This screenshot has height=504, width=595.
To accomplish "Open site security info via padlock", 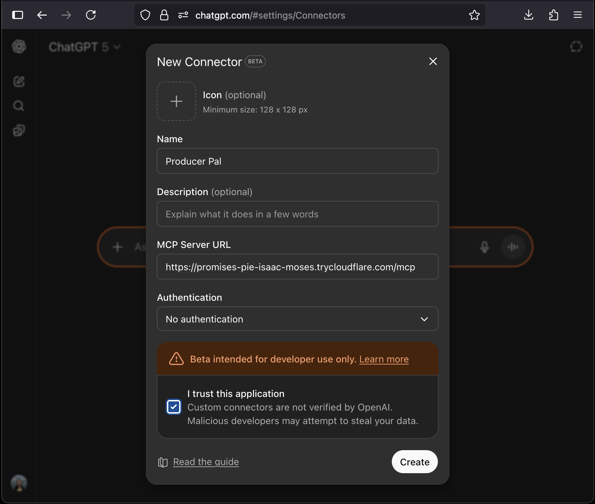I will pos(164,15).
